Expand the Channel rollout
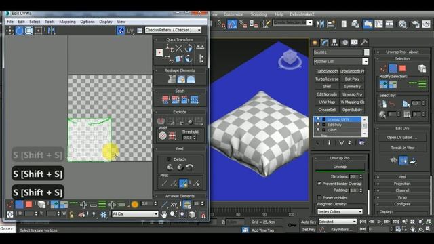 (x=402, y=190)
